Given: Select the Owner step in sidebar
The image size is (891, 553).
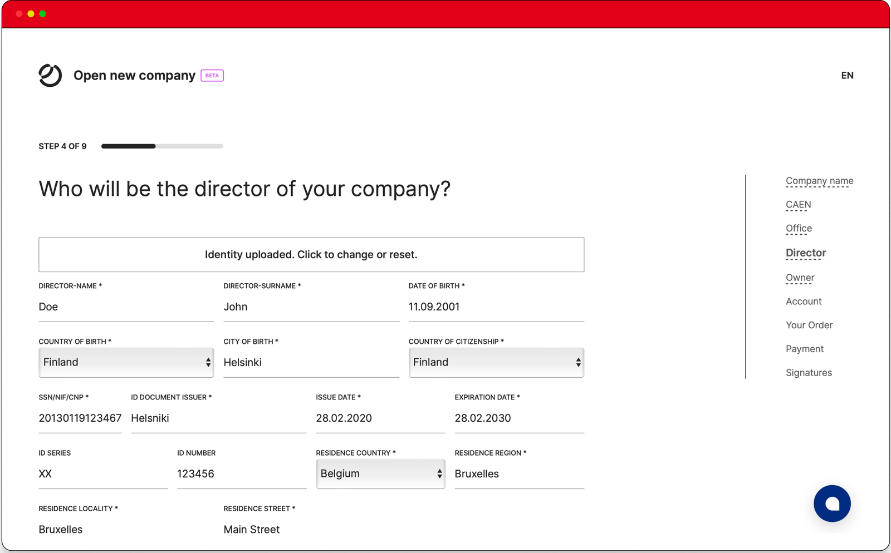Looking at the screenshot, I should [x=800, y=278].
